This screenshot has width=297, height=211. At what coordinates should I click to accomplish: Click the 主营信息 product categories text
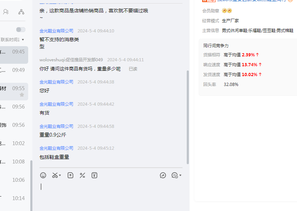258,31
